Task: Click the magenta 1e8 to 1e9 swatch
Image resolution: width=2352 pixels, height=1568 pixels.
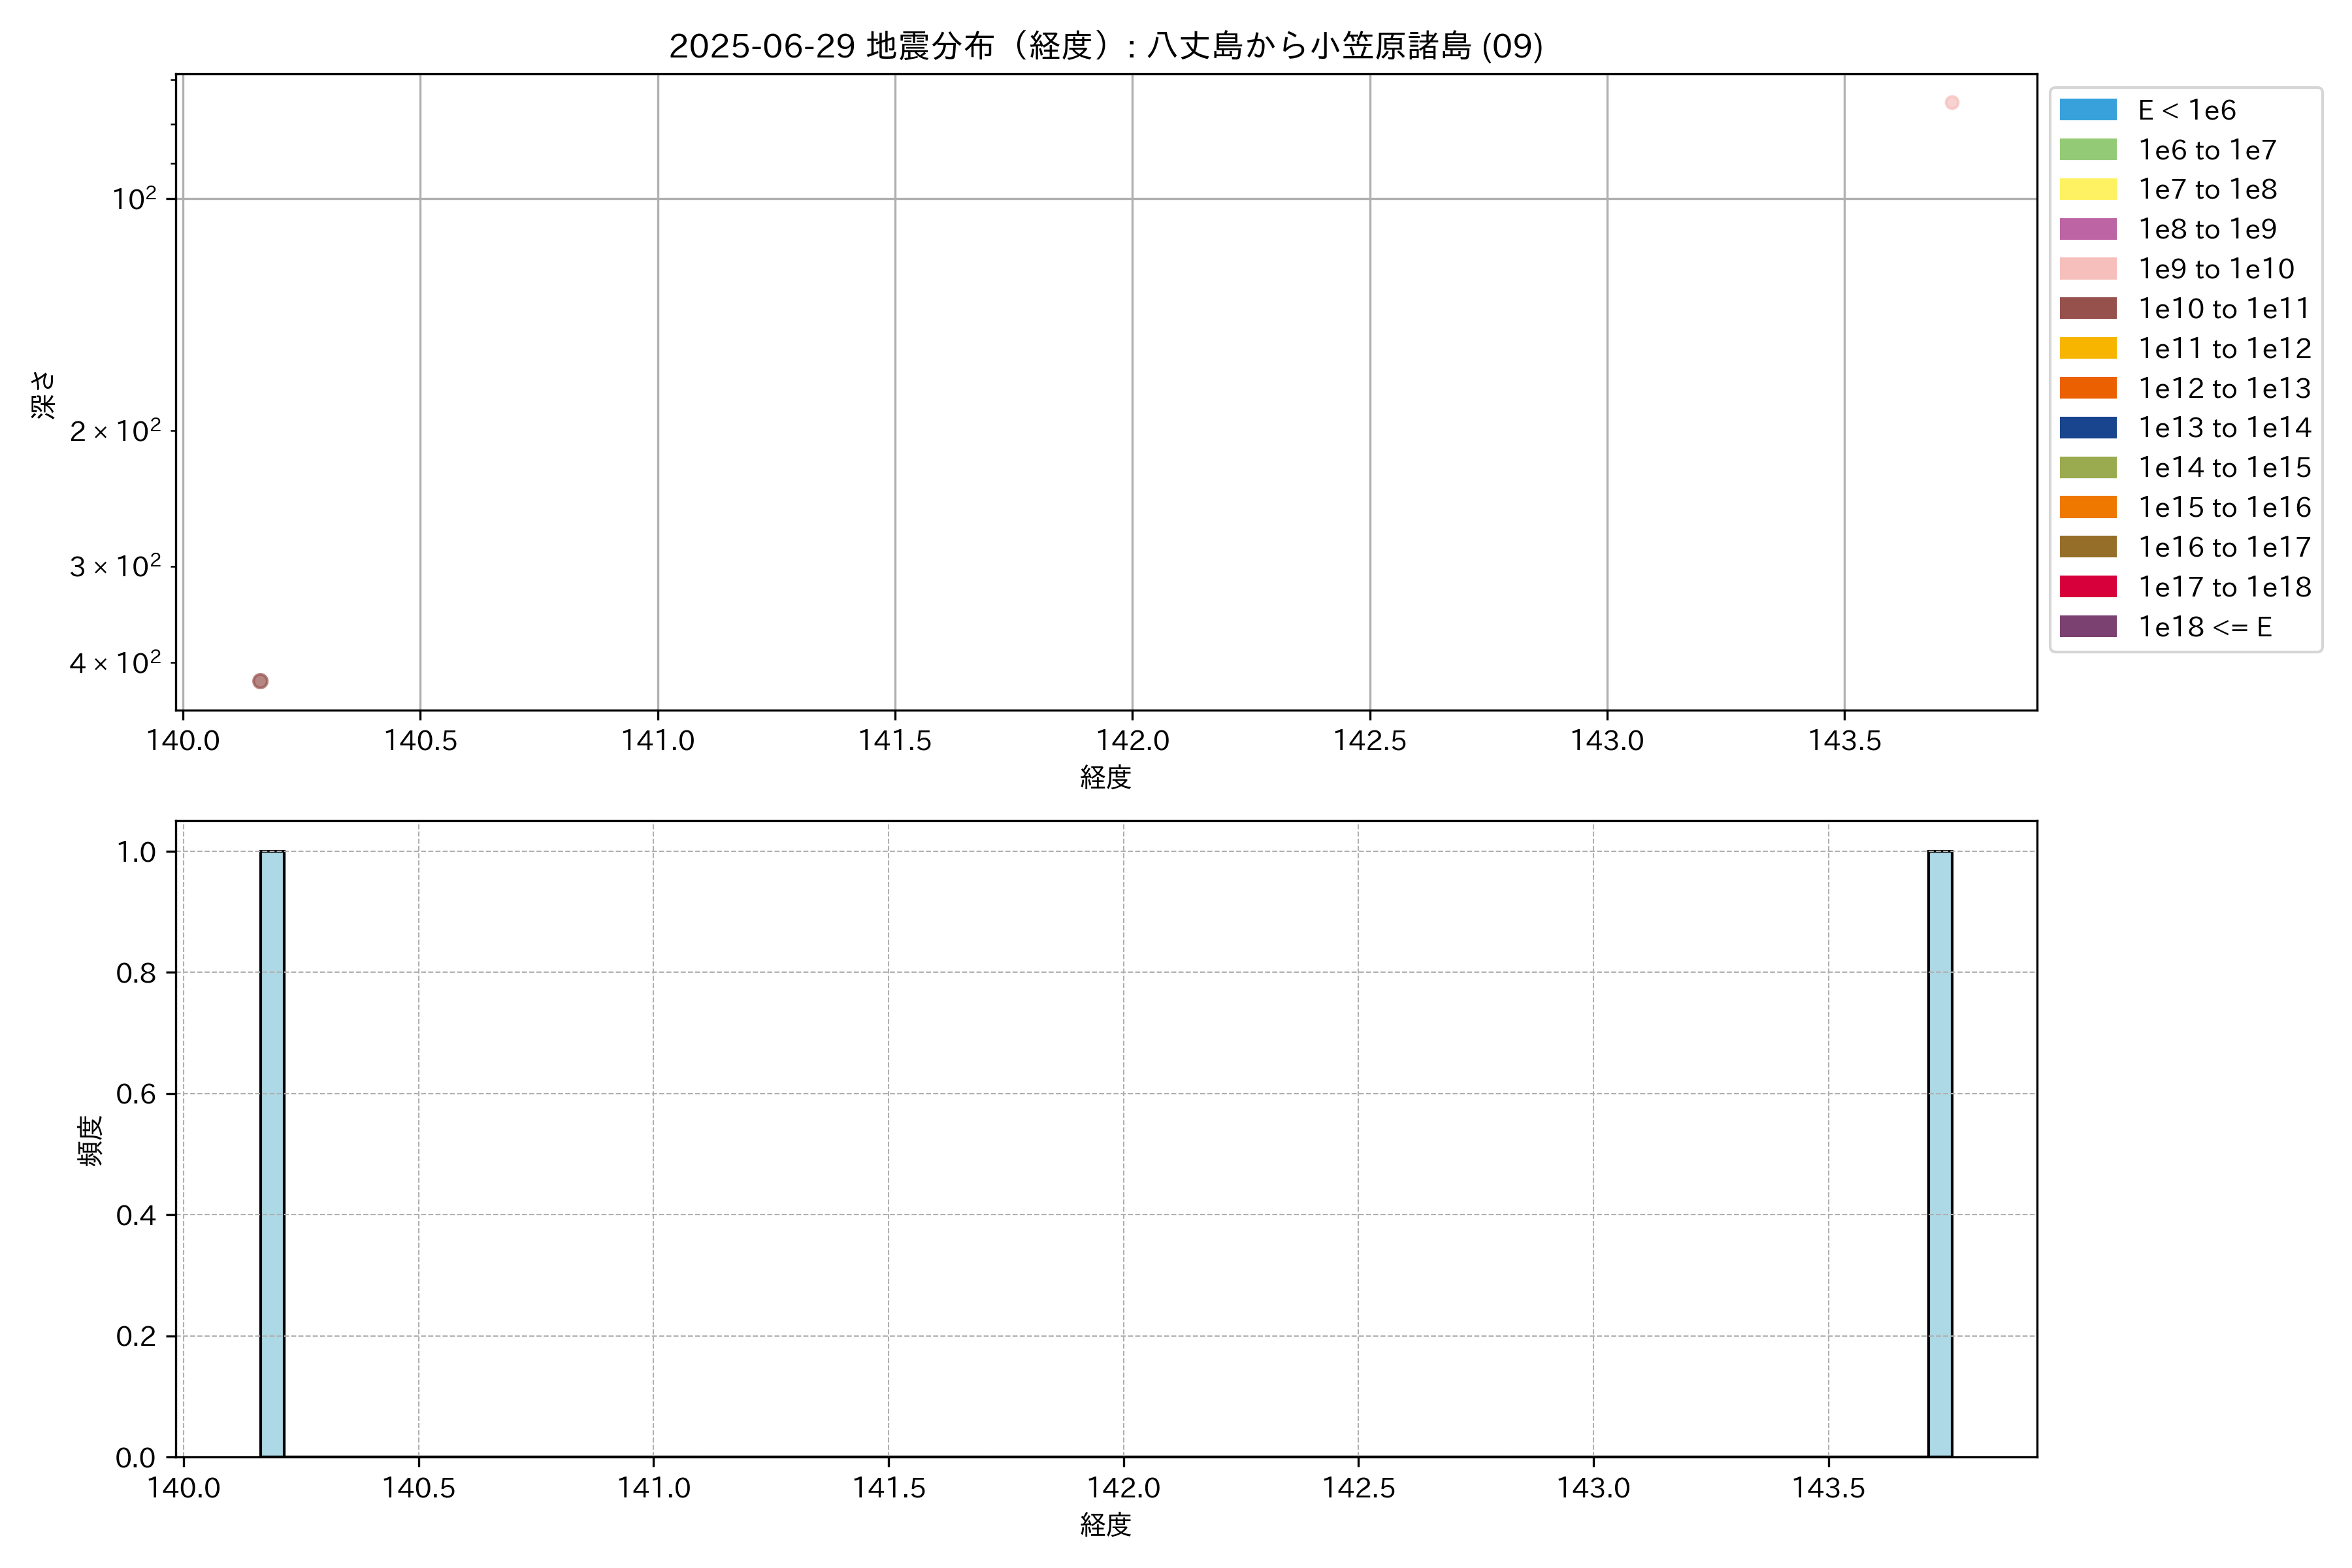Action: pos(2088,229)
